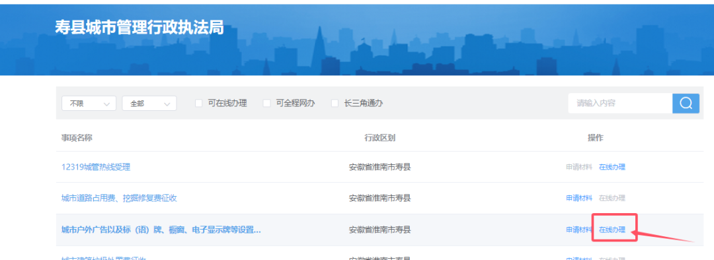Select 安徽省淮南市寿县 in 城市道路占用费 row
This screenshot has width=714, height=260.
click(379, 198)
